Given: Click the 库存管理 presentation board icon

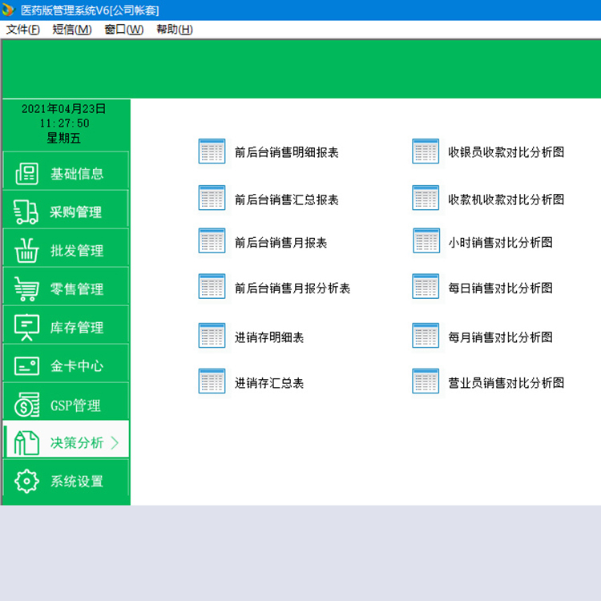Looking at the screenshot, I should [x=26, y=327].
